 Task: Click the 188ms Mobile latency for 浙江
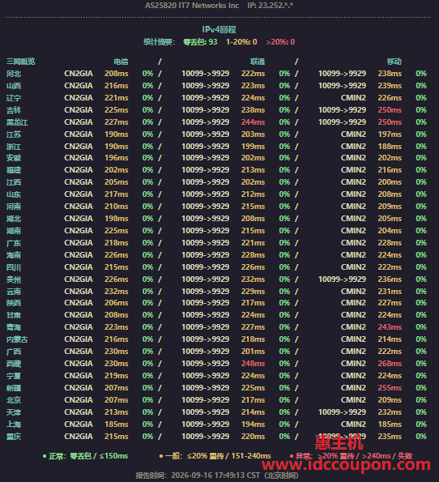click(390, 147)
